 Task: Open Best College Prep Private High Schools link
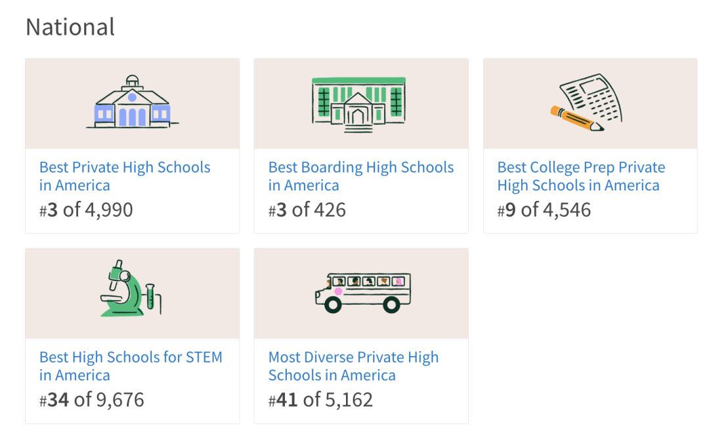581,177
